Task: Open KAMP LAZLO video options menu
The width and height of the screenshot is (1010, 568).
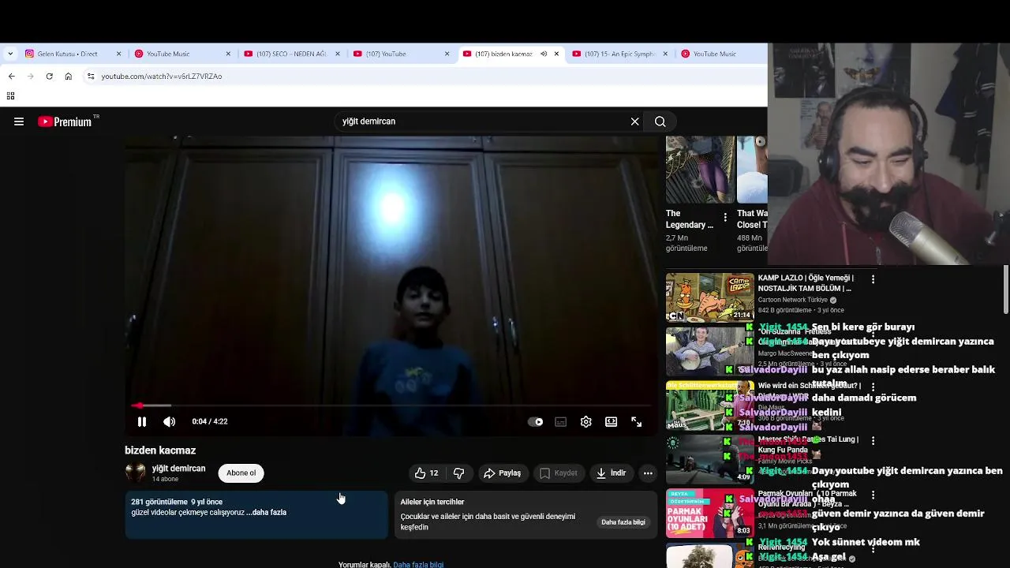Action: pyautogui.click(x=873, y=279)
